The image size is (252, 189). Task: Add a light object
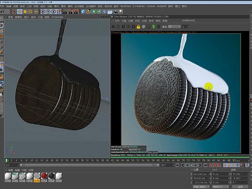coord(121,12)
